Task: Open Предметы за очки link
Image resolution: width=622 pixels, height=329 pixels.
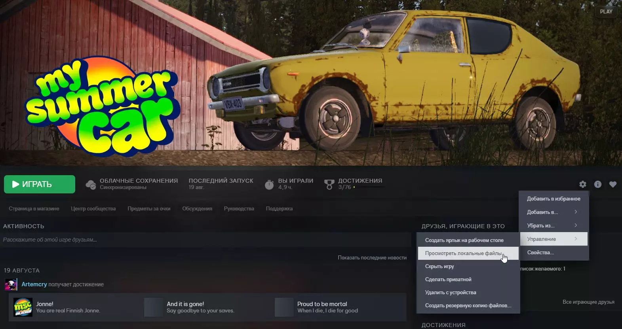Action: pyautogui.click(x=149, y=209)
